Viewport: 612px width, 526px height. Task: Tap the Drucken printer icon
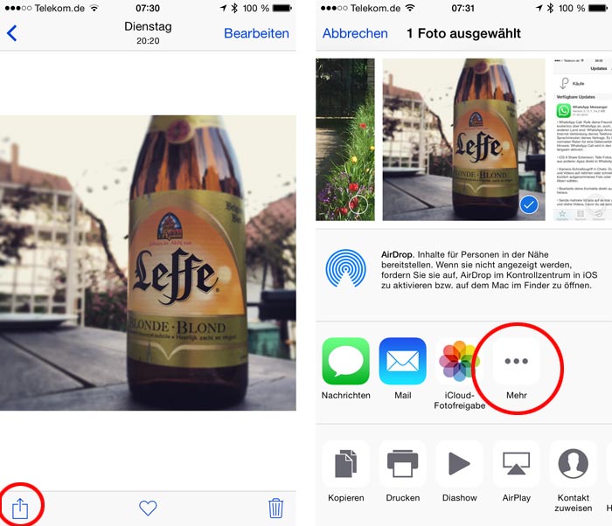[x=403, y=464]
